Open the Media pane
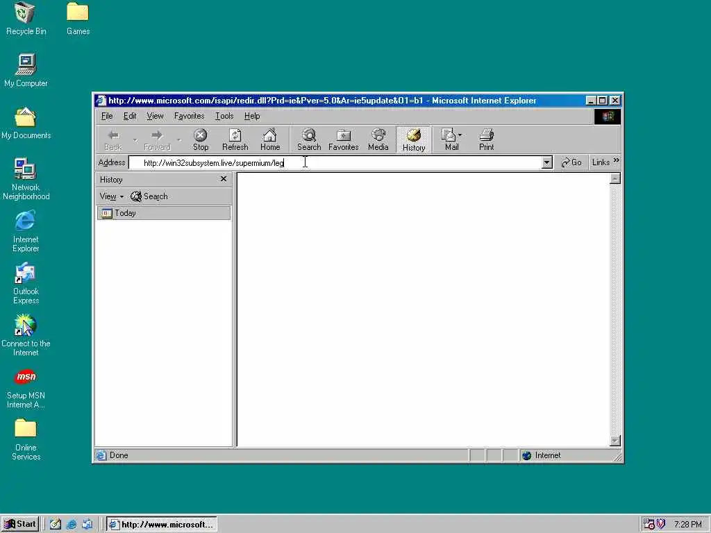The image size is (711, 533). click(378, 139)
